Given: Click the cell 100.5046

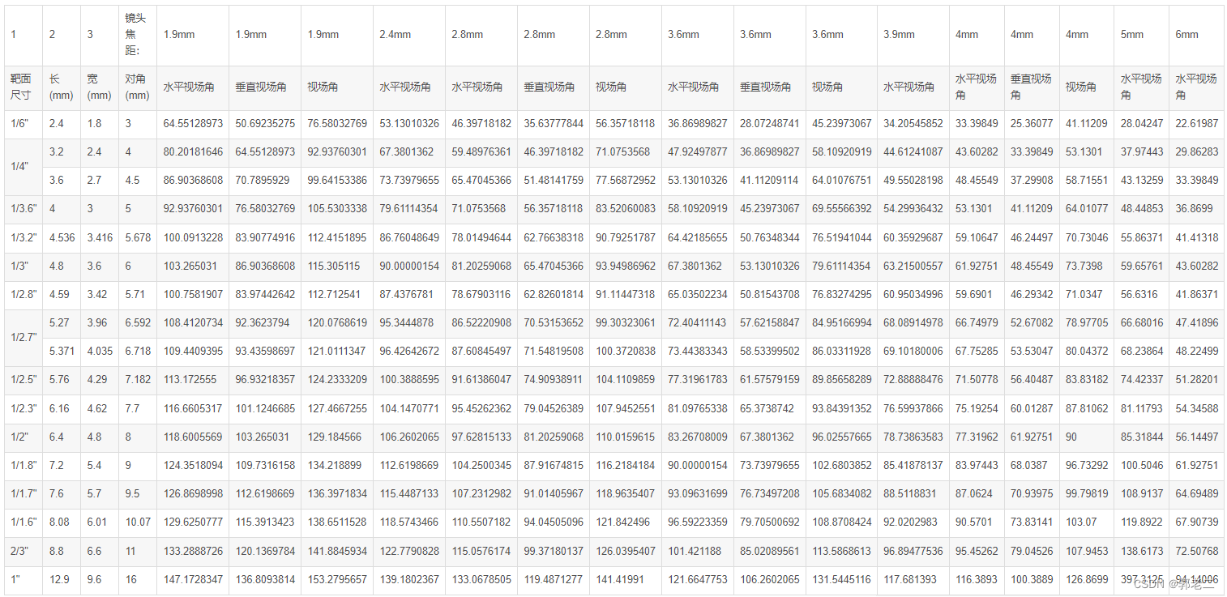Looking at the screenshot, I should 1142,465.
